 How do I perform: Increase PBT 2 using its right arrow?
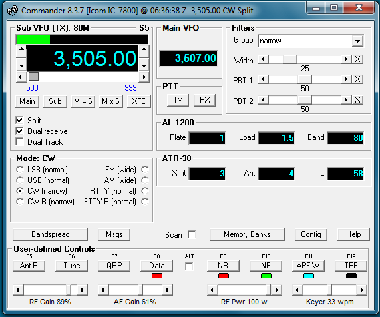(346, 100)
